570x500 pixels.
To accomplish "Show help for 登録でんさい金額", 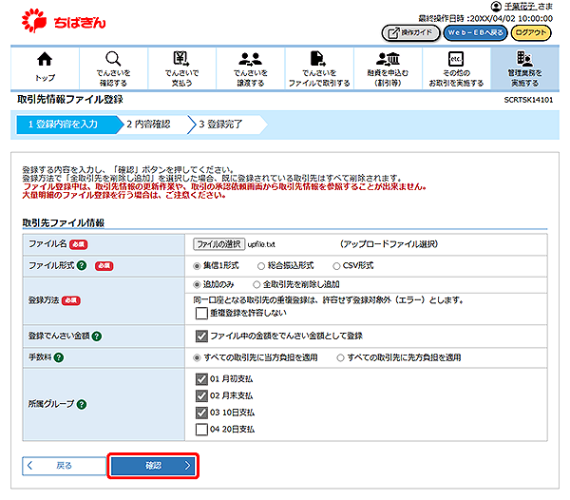I will pos(97,336).
